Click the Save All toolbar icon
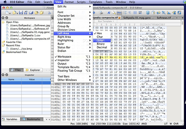 pos(31,13)
